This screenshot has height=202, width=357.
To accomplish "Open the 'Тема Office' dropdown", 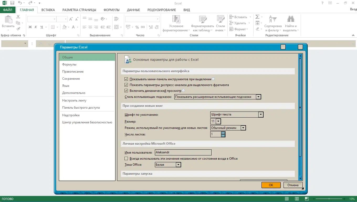I will (178, 165).
